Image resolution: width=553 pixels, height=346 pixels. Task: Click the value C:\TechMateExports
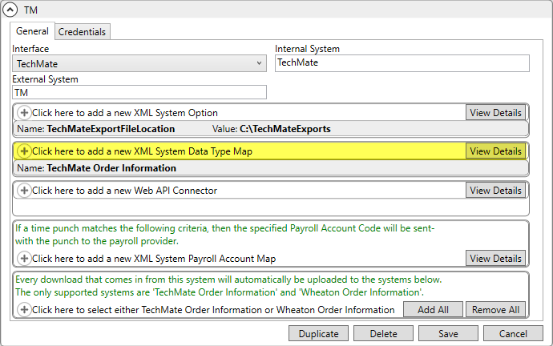(285, 129)
